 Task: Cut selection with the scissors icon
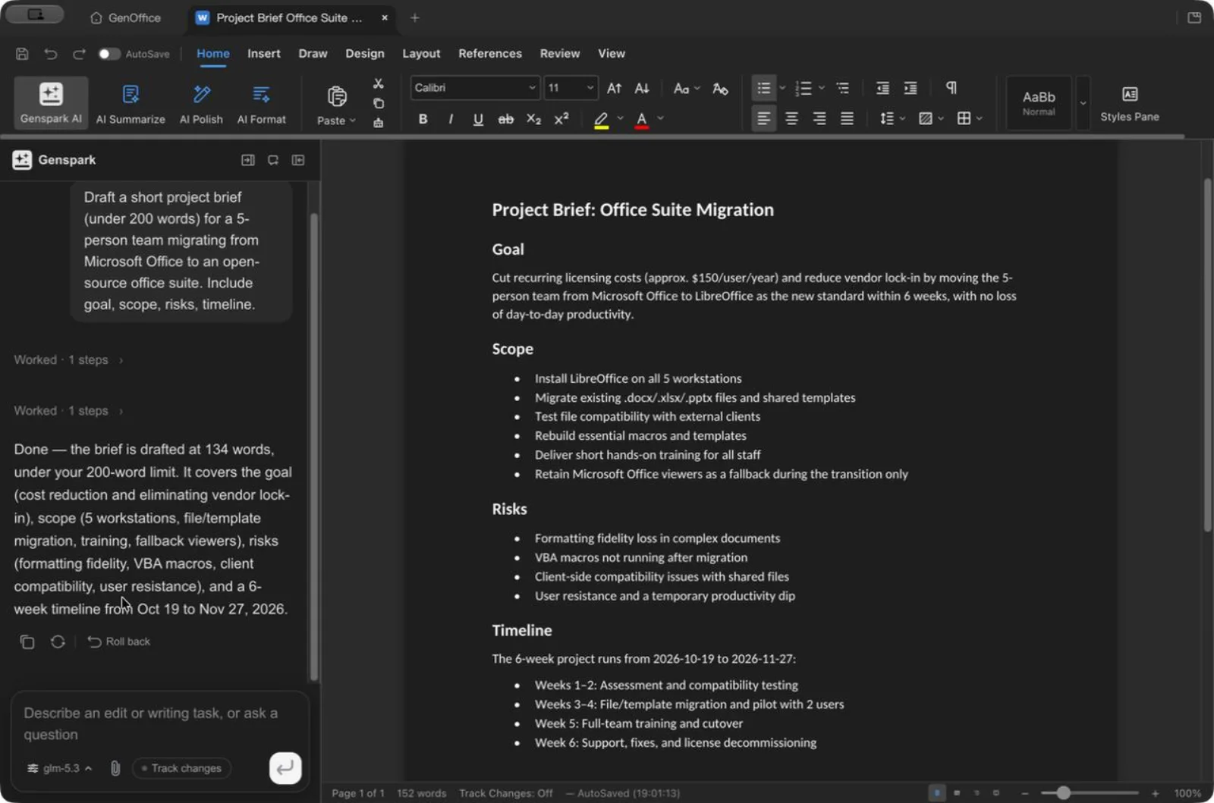378,83
